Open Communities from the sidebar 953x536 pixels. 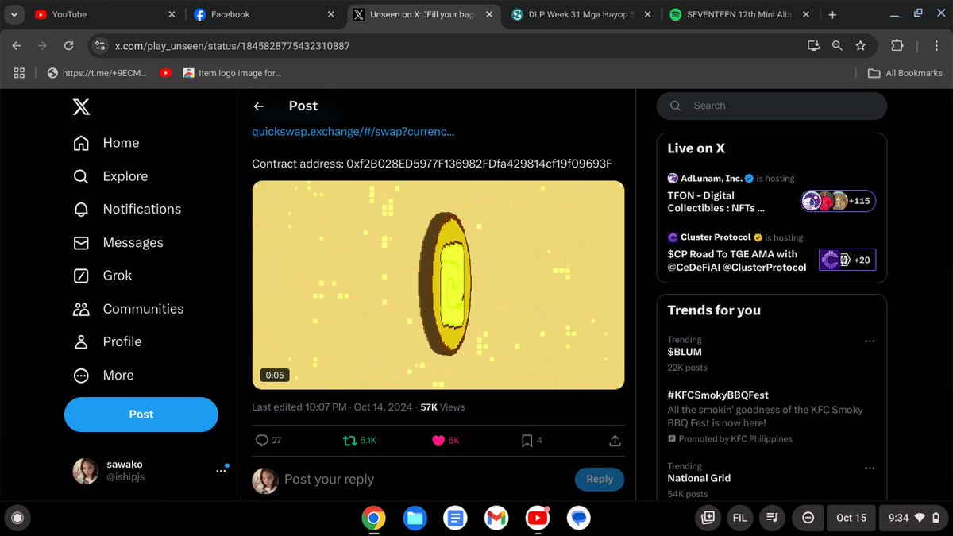tap(128, 309)
